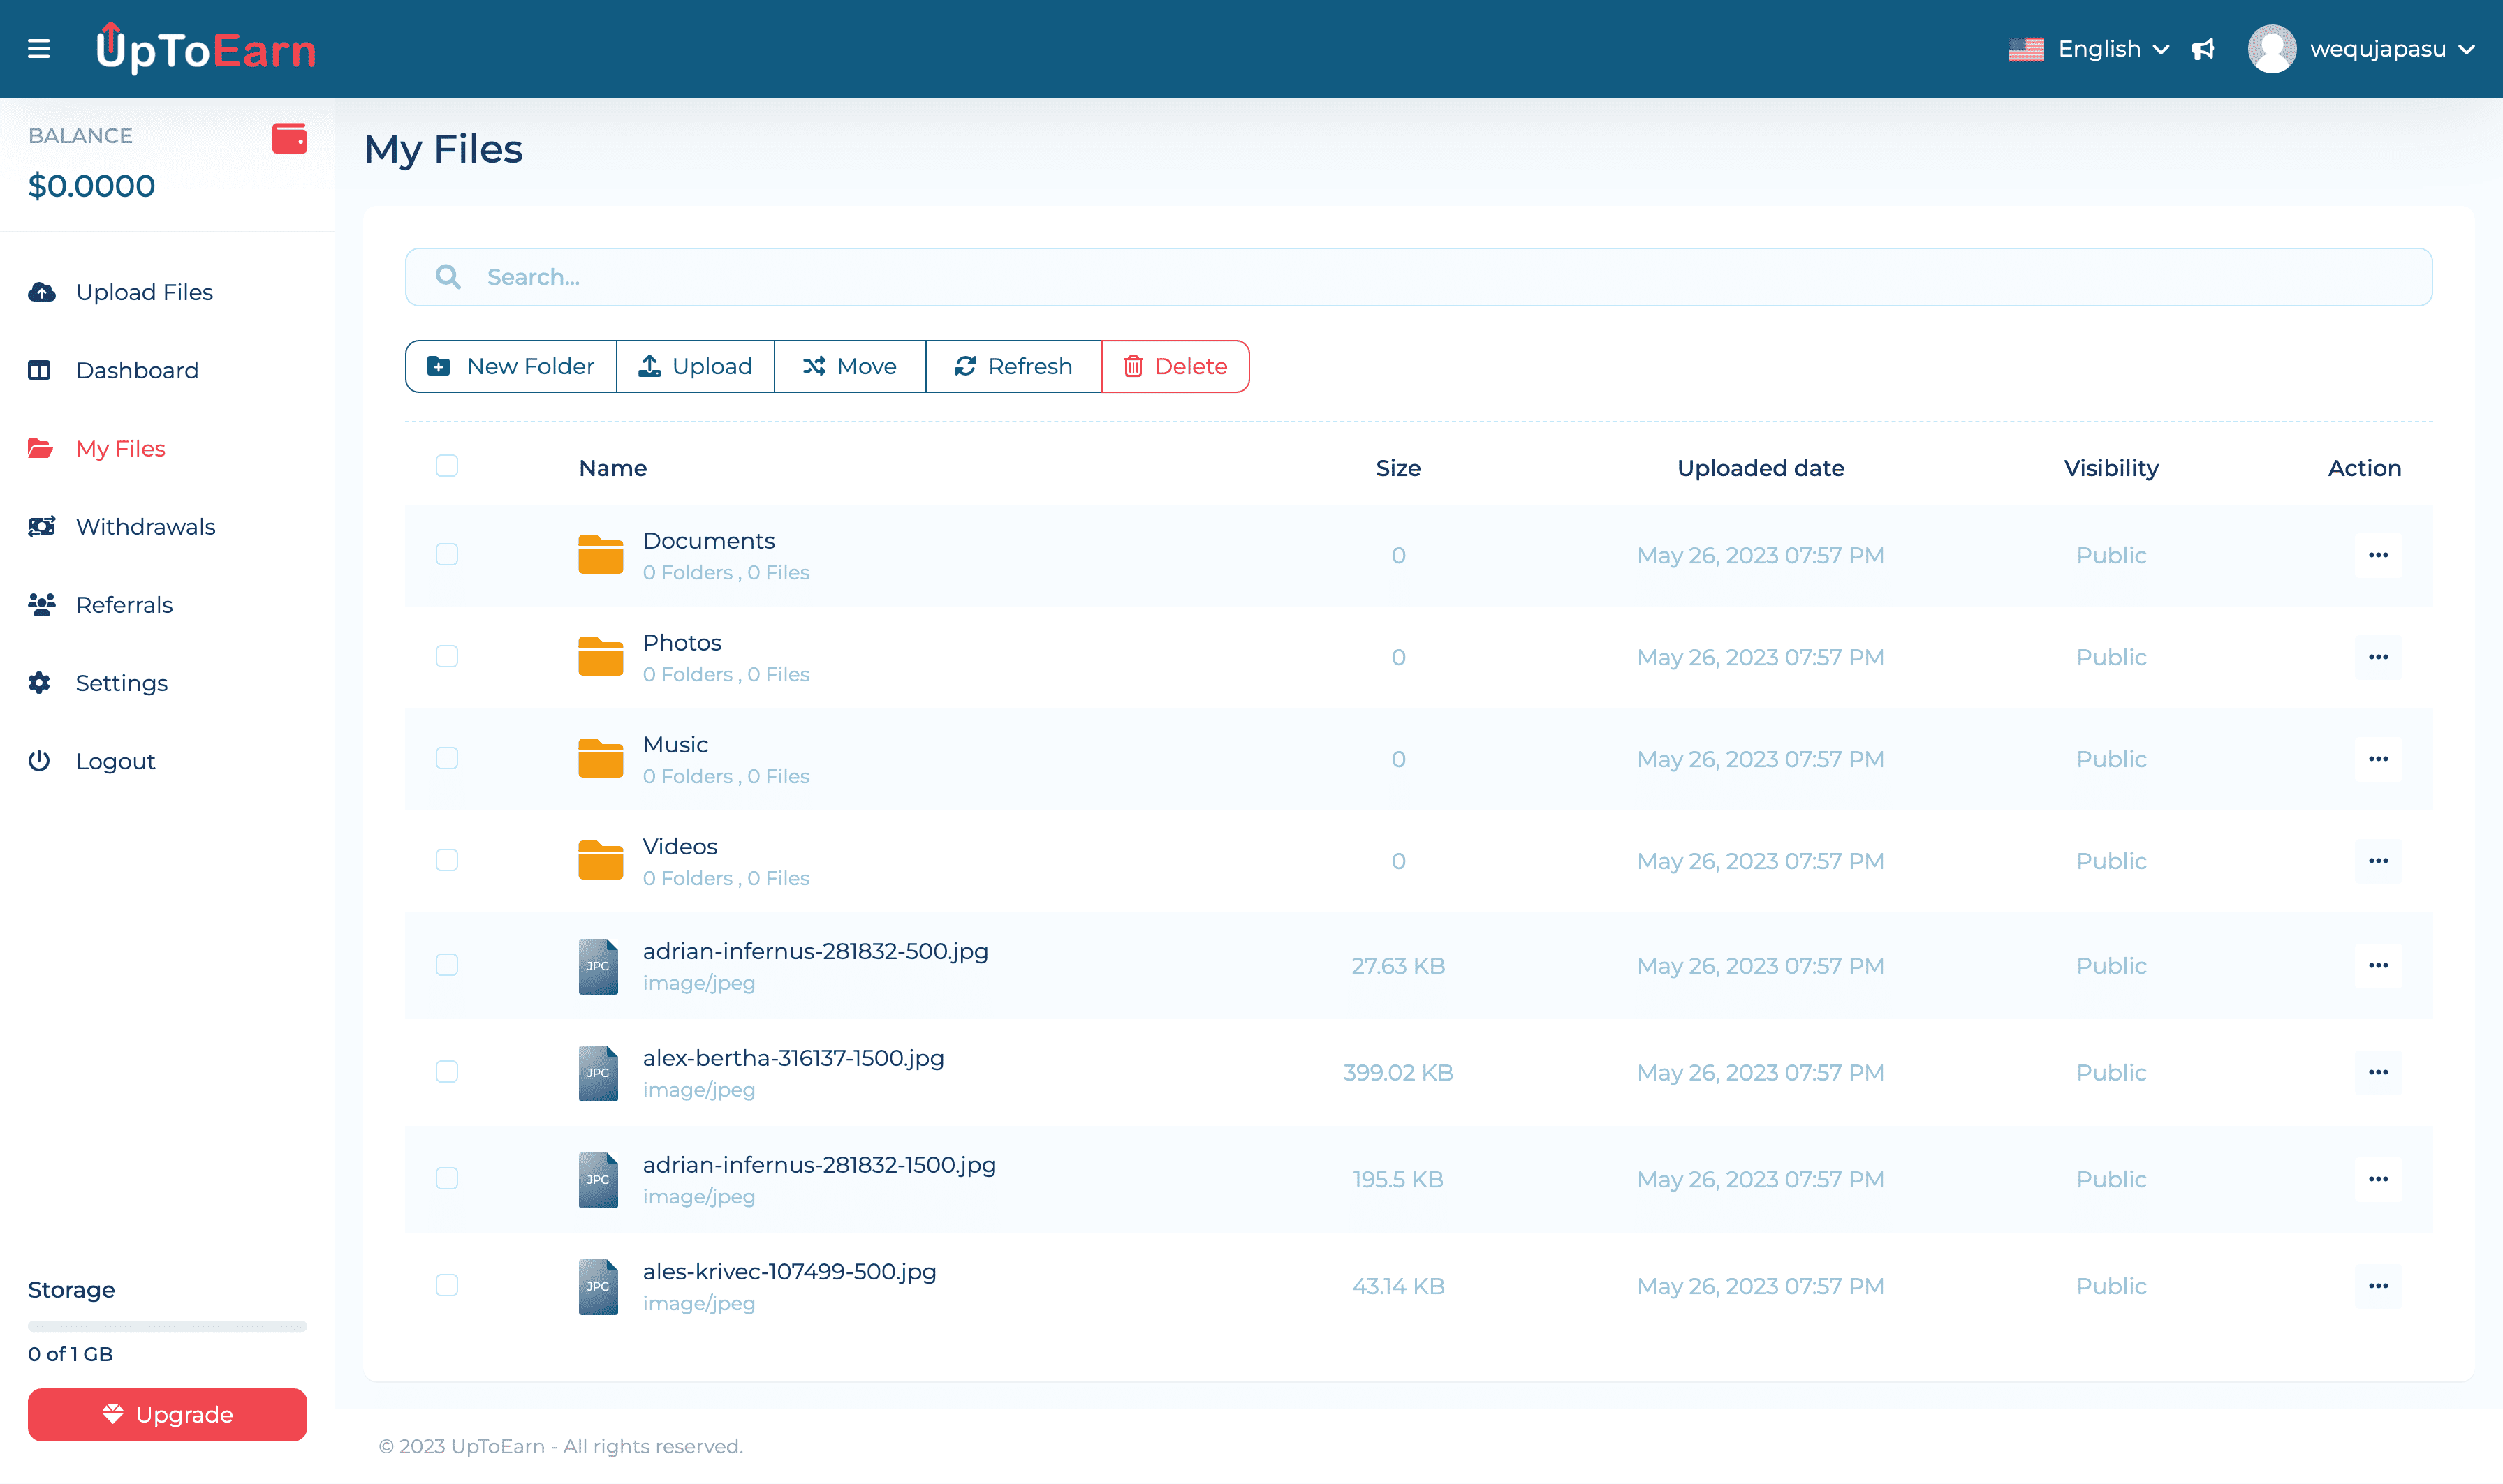Check the Music folder checkbox
This screenshot has width=2503, height=1484.
click(x=447, y=758)
